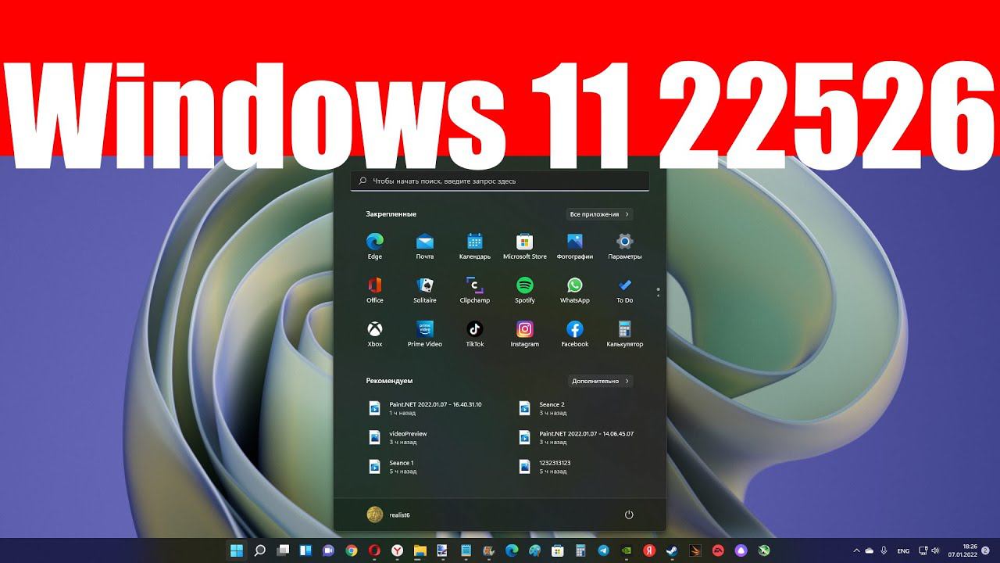This screenshot has height=563, width=1000.
Task: Open Telegram from the taskbar
Action: pyautogui.click(x=604, y=550)
